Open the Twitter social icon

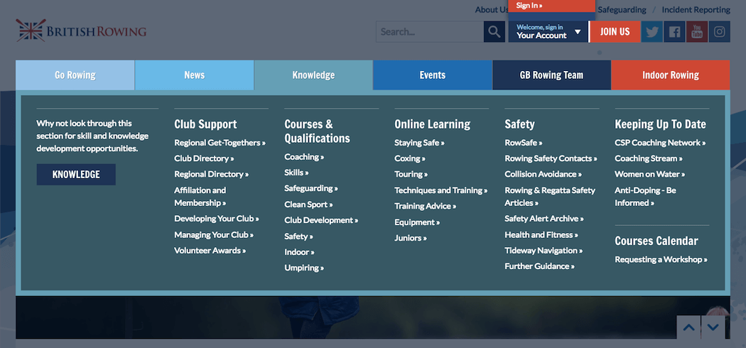pyautogui.click(x=652, y=32)
